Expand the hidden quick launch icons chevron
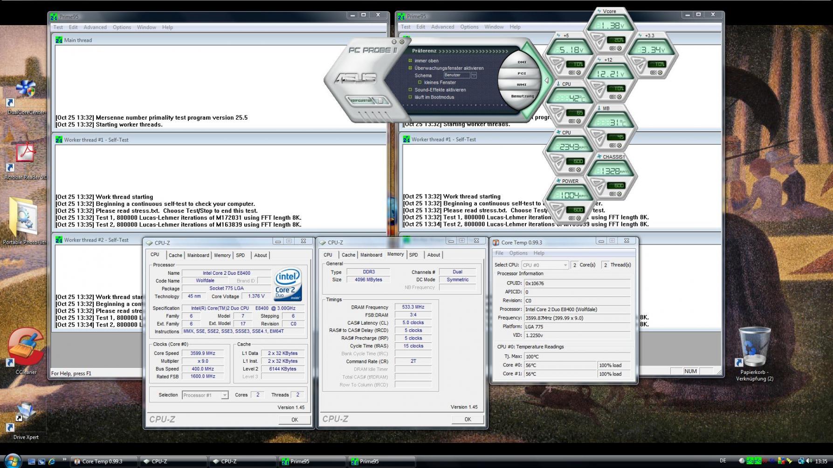Screen dimensions: 833x468 click(x=64, y=460)
